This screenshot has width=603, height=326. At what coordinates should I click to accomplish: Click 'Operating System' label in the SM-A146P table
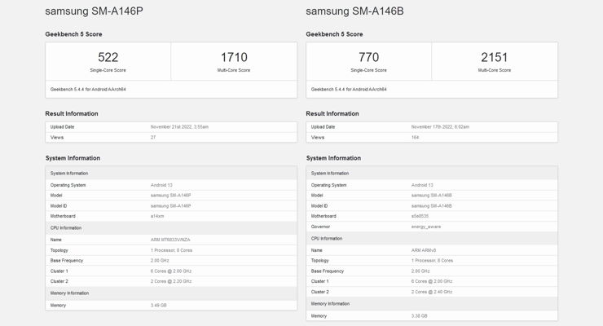[x=68, y=185]
